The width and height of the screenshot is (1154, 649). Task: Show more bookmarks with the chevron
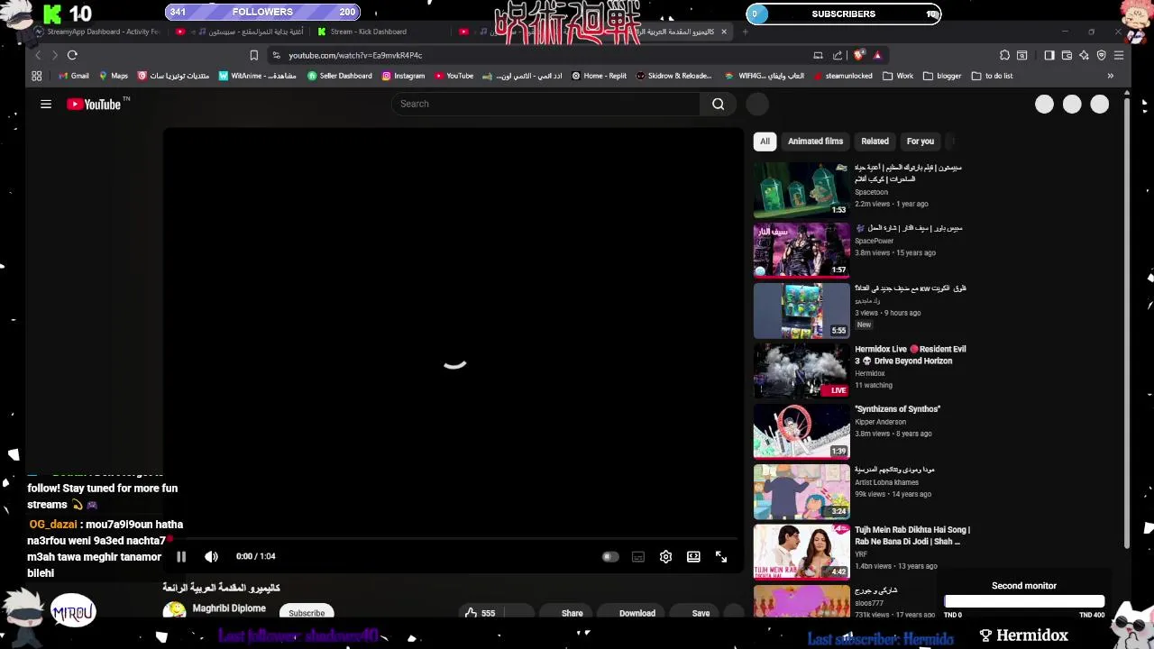[1111, 76]
